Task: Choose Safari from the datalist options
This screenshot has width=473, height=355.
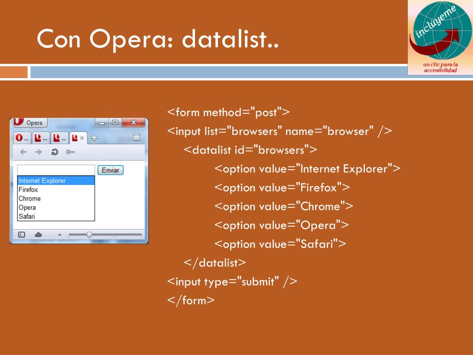Action: (56, 216)
